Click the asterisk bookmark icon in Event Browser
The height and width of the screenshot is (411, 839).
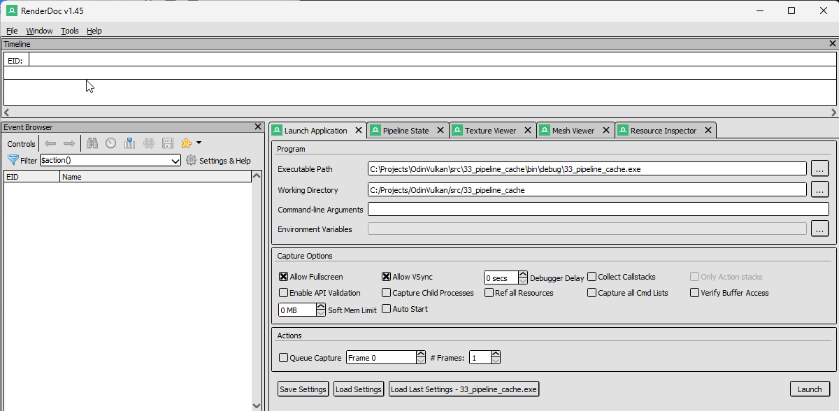pos(149,143)
